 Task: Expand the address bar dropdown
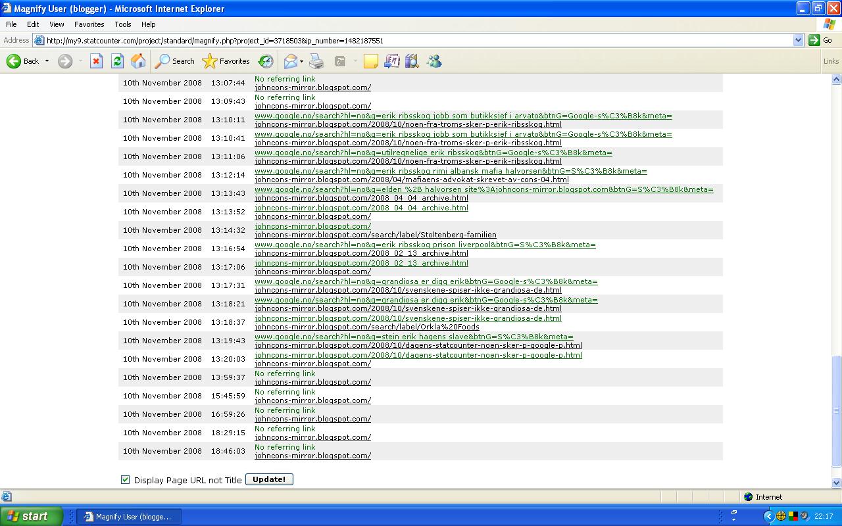click(798, 40)
